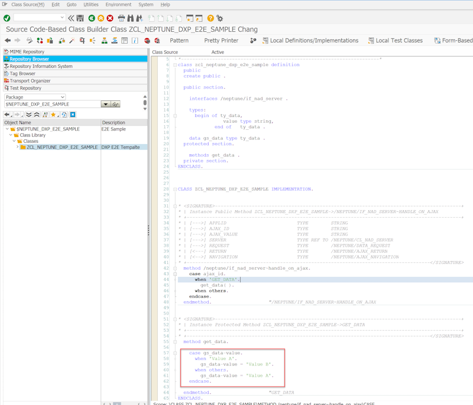Image resolution: width=473 pixels, height=405 pixels.
Task: Click the Pretty Printer button
Action: click(x=221, y=40)
